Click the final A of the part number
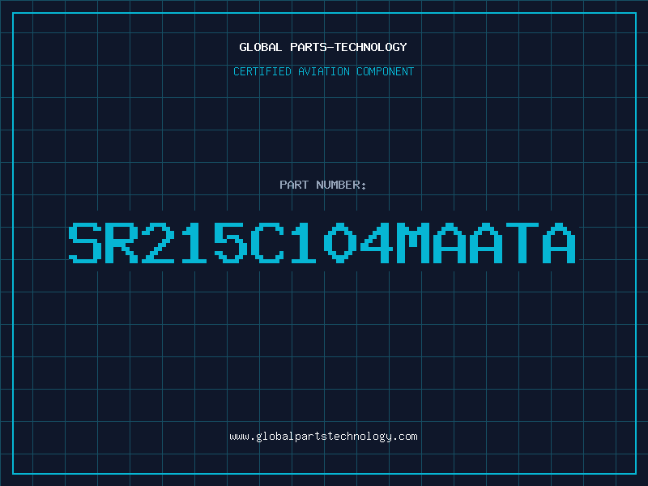The width and height of the screenshot is (648, 486). pos(559,243)
